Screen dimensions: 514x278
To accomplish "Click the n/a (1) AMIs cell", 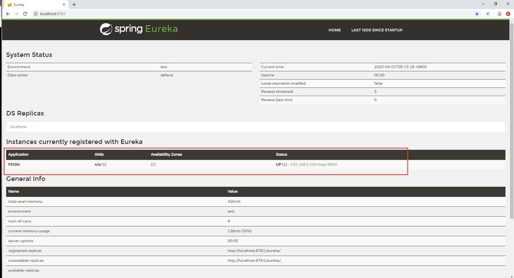I will tap(100, 165).
